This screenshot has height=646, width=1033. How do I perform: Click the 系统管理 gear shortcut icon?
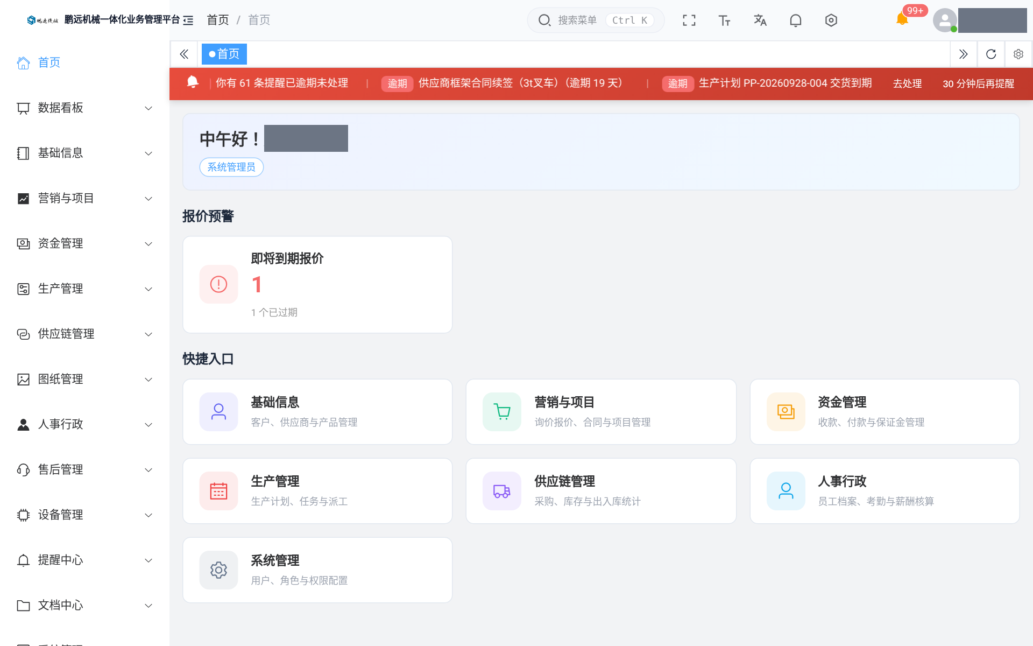218,570
